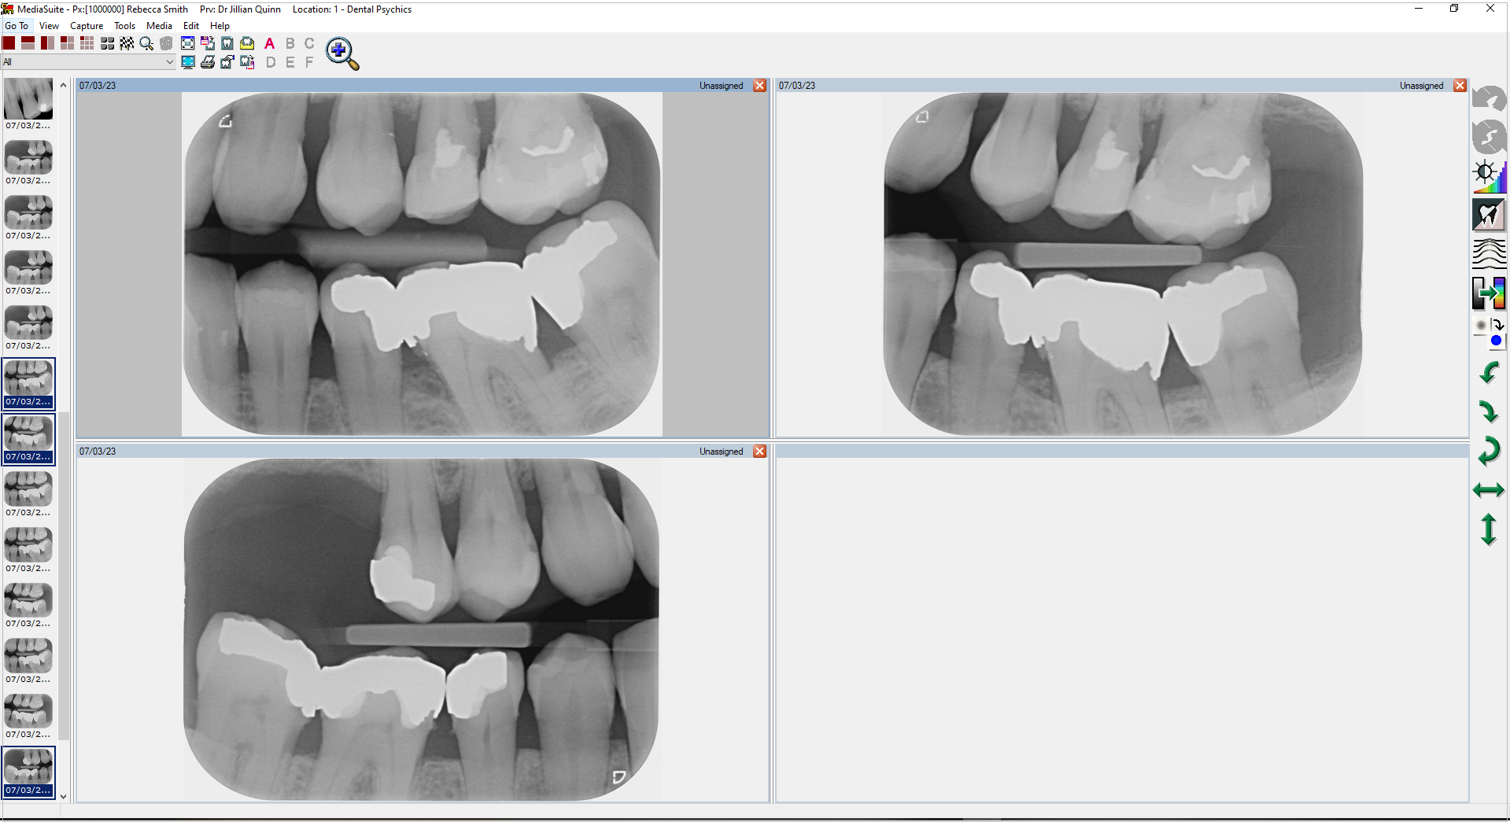Viewport: 1510px width, 822px height.
Task: Rotate image 180 degrees with green arrow
Action: (1489, 451)
